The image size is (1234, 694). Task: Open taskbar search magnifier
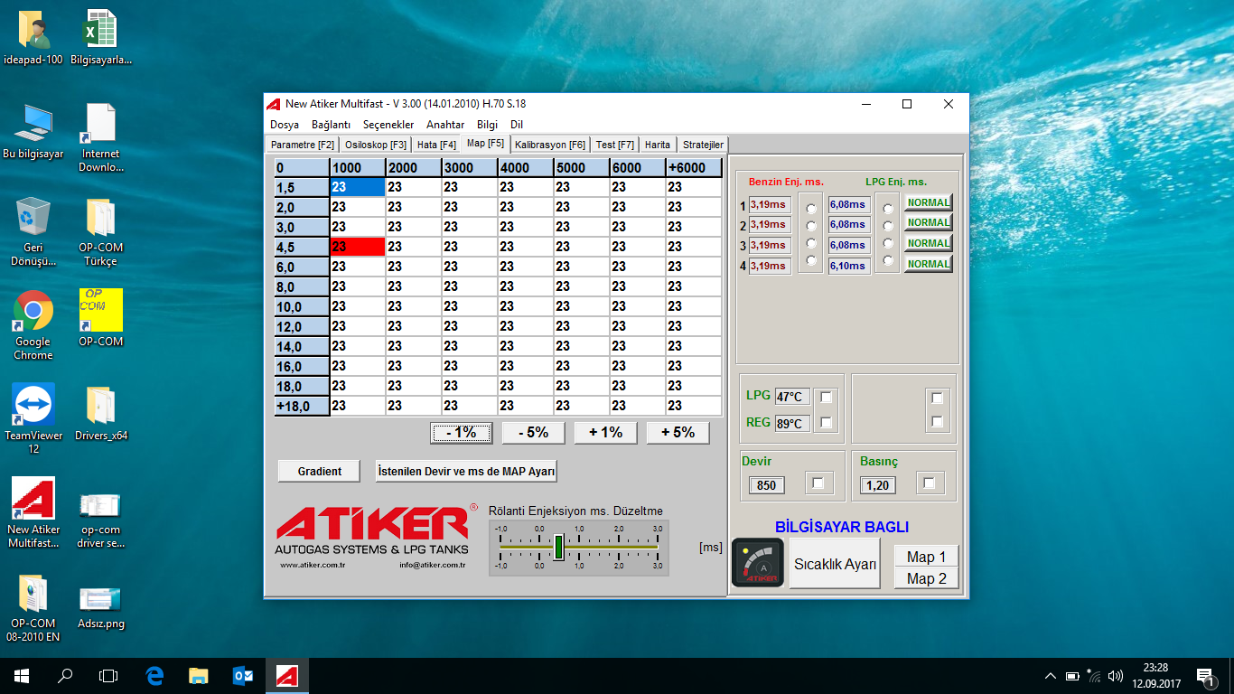click(65, 675)
